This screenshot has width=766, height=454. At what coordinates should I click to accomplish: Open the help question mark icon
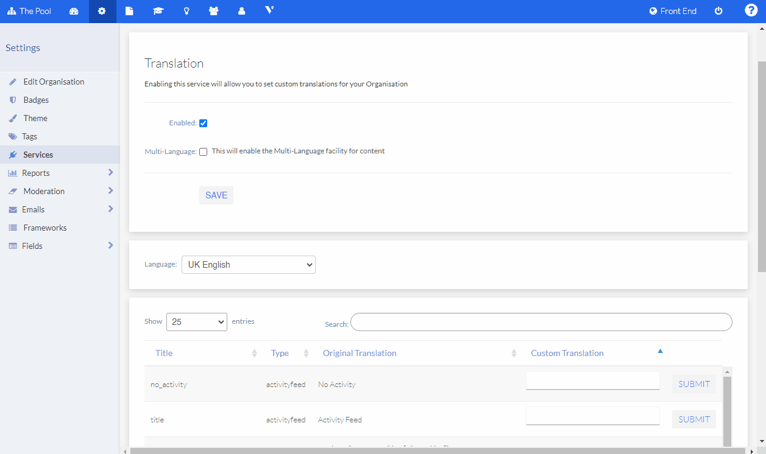[751, 11]
